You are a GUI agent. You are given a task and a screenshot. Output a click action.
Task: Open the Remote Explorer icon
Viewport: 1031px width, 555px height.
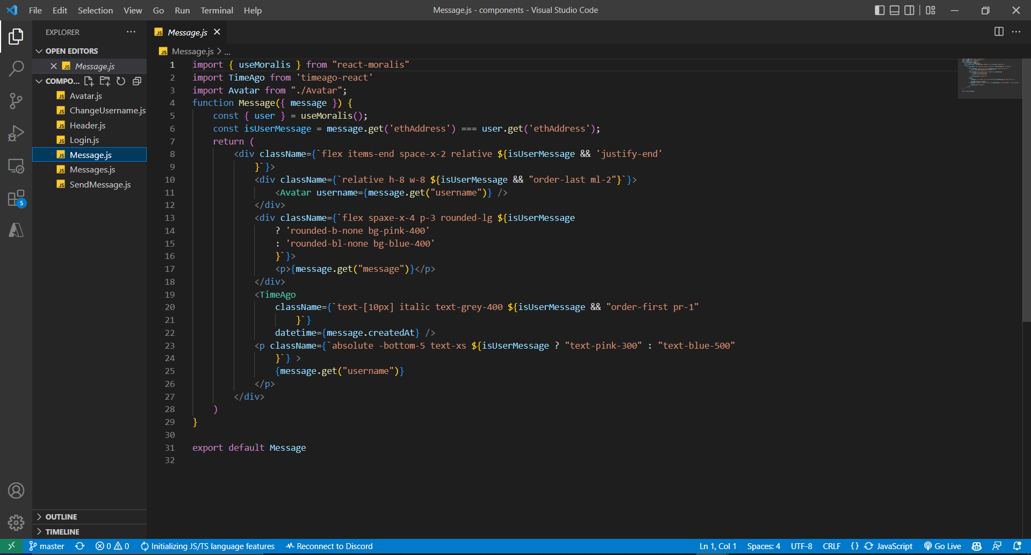(x=16, y=167)
